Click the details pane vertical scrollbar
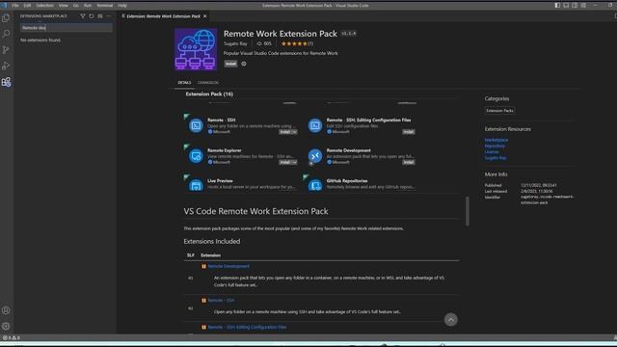This screenshot has height=347, width=617. 467,211
